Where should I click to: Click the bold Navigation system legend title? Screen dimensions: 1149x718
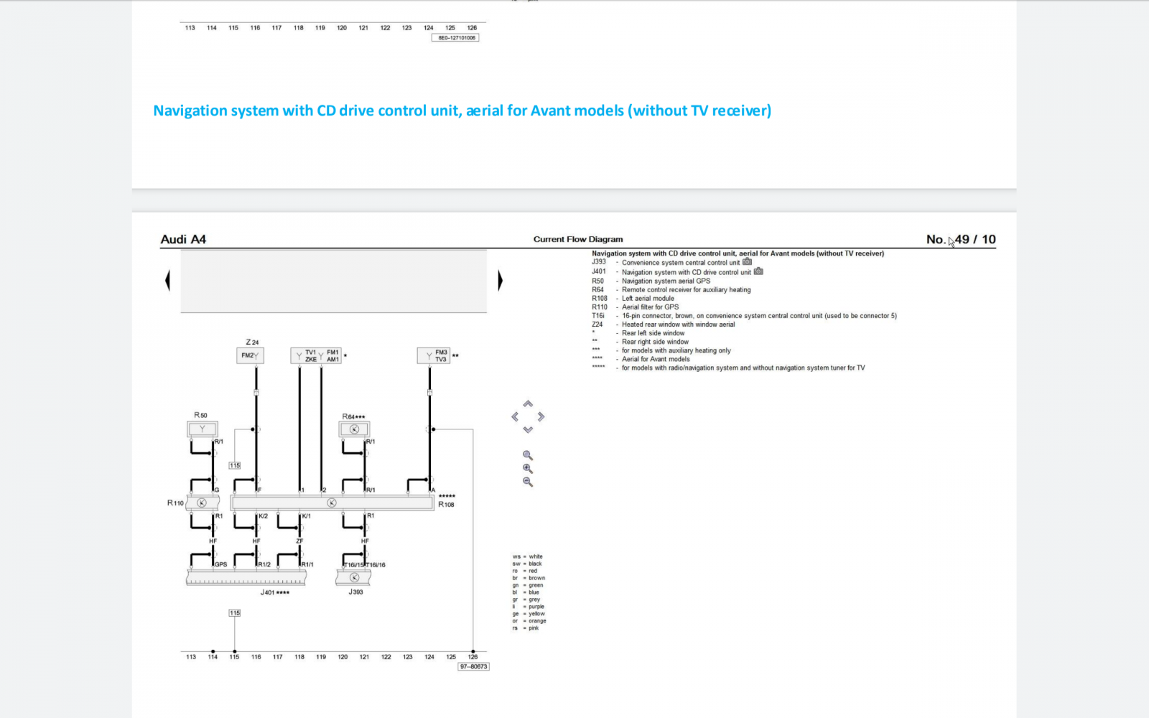pyautogui.click(x=738, y=253)
